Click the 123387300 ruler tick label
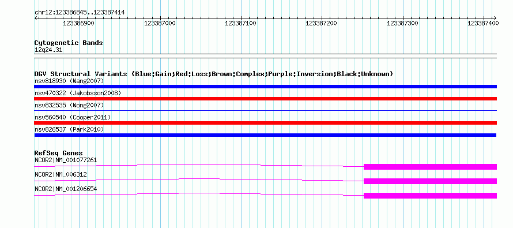Viewport: 513px width, 228px height. click(402, 23)
